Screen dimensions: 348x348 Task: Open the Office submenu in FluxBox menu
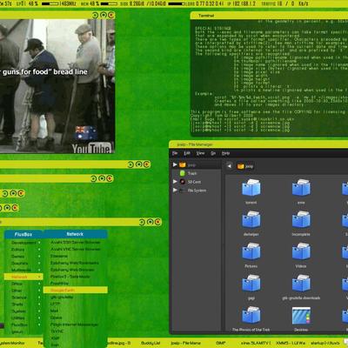pyautogui.click(x=23, y=284)
